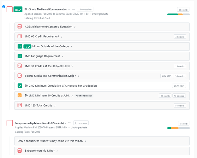The height and width of the screenshot is (158, 197).
Task: Expand the JMC Minimum 30 Credits at UNL chevron
Action: [x=72, y=96]
